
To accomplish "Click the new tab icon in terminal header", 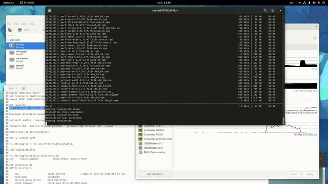I will (50, 11).
